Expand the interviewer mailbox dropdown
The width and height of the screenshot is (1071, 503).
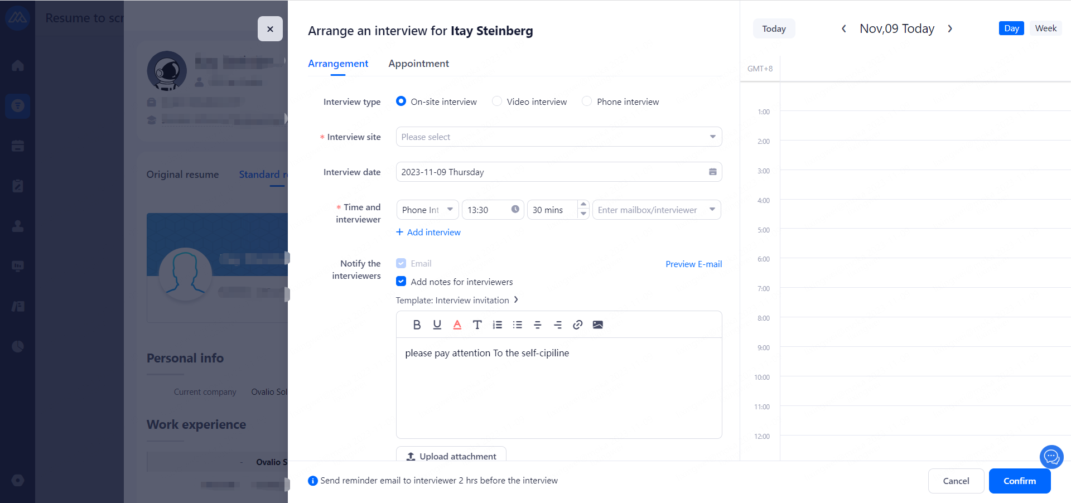[x=712, y=210]
